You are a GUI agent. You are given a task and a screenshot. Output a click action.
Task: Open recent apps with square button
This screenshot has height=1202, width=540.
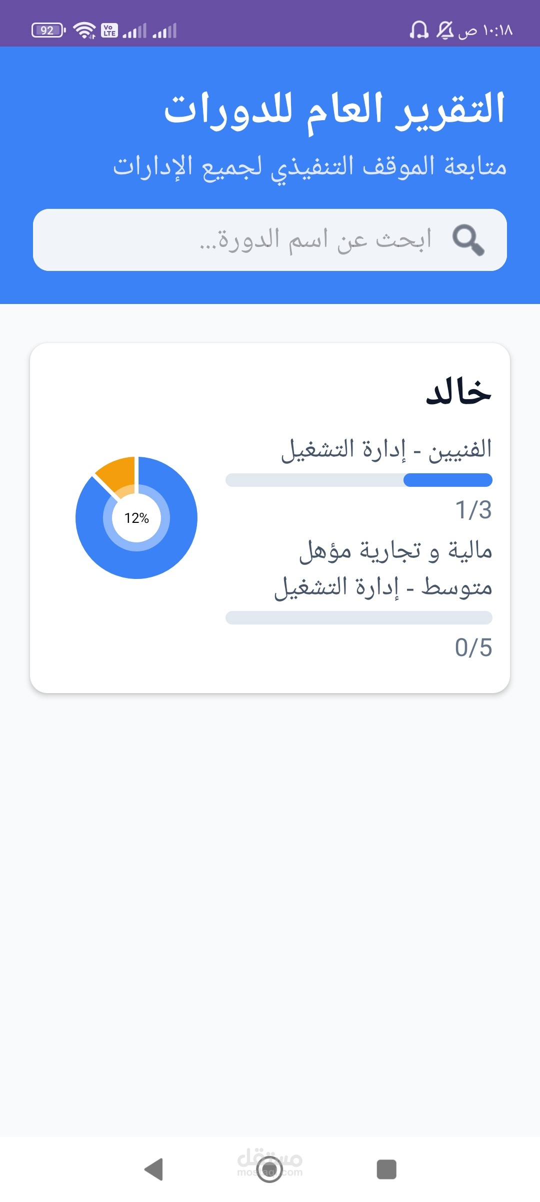tap(386, 1169)
